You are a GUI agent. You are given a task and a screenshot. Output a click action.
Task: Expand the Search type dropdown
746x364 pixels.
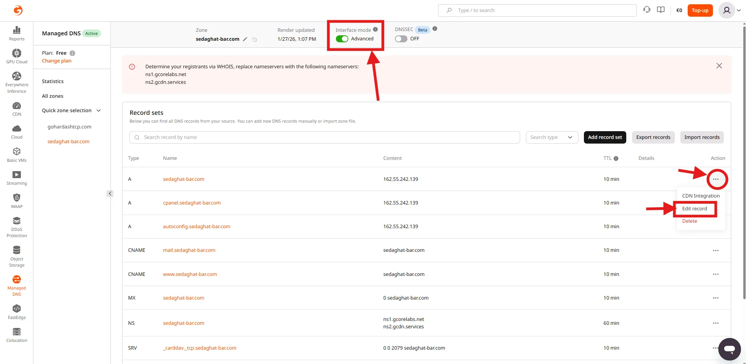coord(552,137)
